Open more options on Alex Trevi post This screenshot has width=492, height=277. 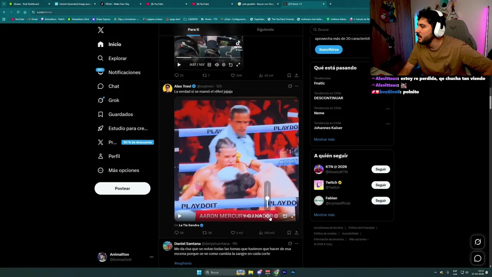coord(296,86)
